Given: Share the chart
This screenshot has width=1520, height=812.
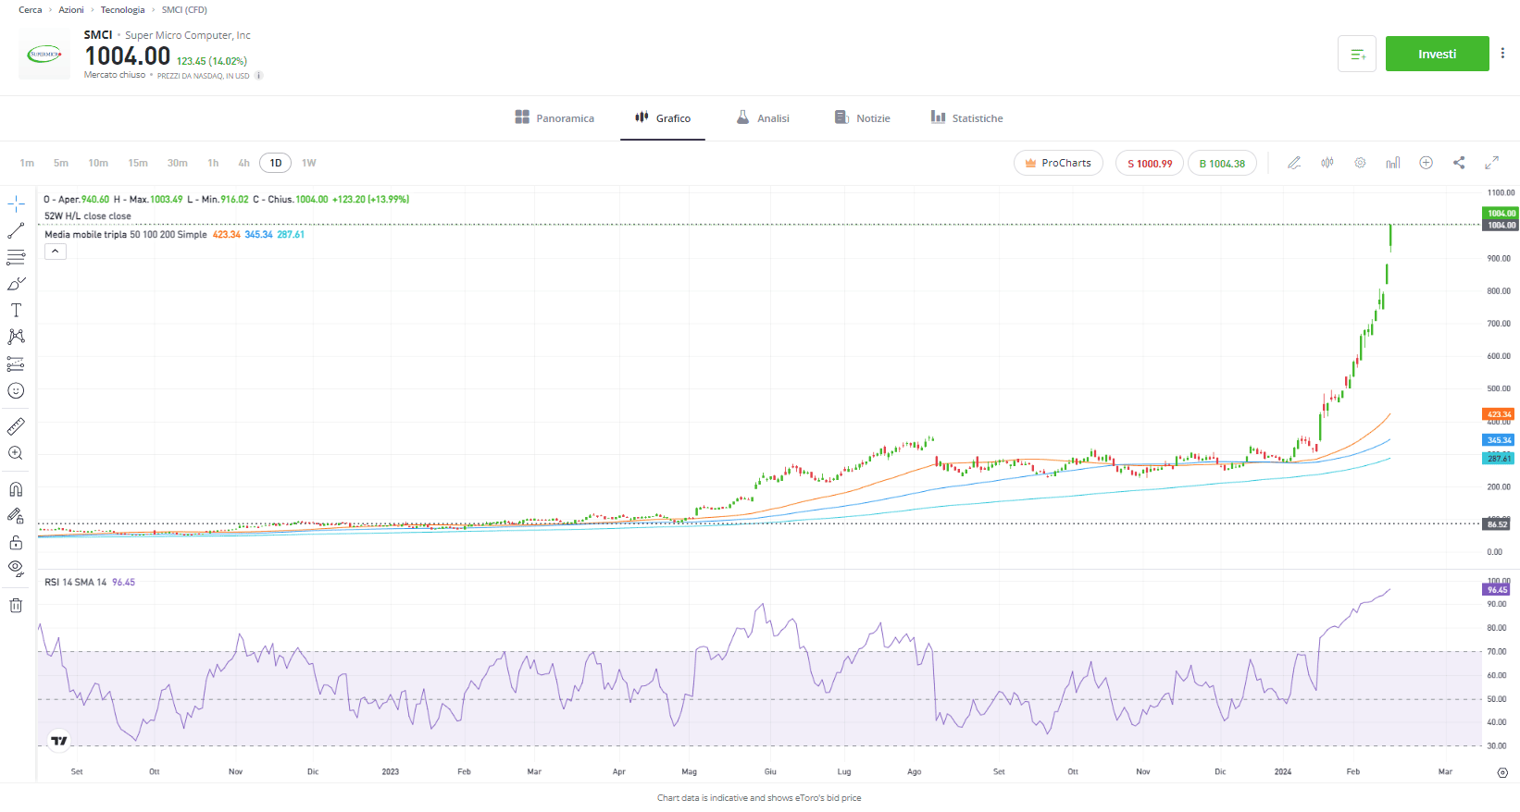Looking at the screenshot, I should tap(1459, 163).
